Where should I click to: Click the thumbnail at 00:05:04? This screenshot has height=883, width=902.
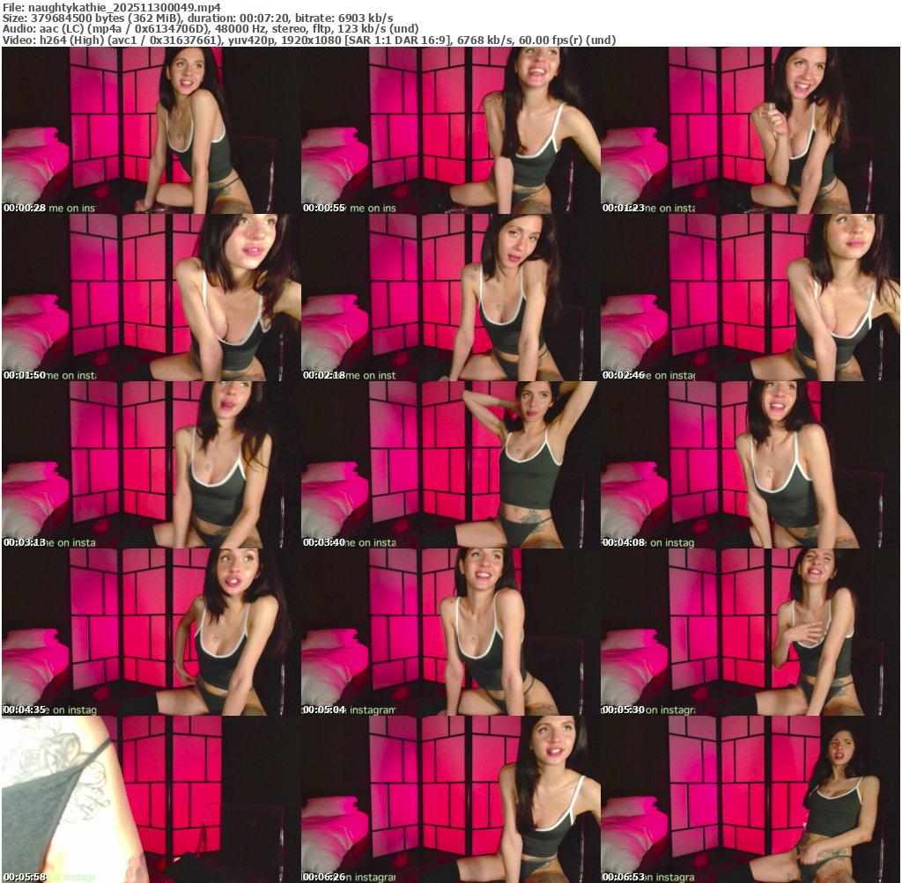tap(450, 632)
